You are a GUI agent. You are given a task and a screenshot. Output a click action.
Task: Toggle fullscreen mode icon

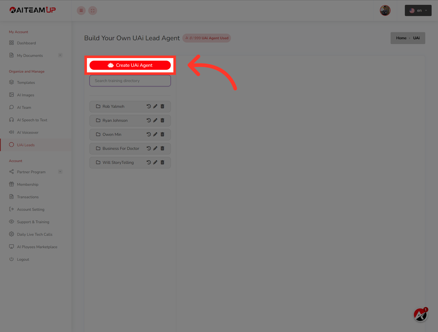click(93, 10)
